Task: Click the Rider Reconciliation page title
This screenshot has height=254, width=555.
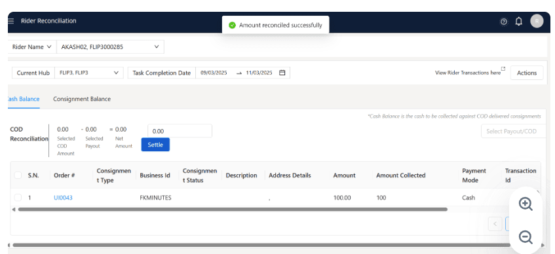Action: 48,21
